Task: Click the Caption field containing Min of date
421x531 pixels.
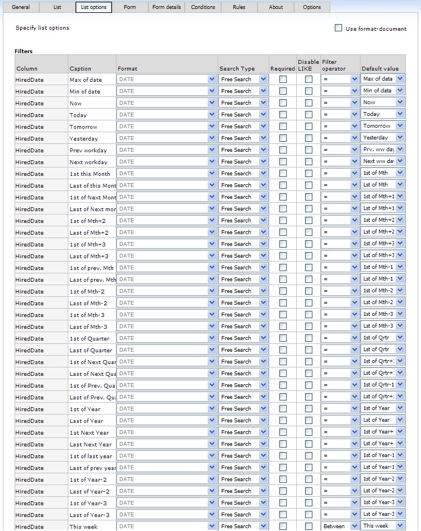Action: click(x=92, y=91)
